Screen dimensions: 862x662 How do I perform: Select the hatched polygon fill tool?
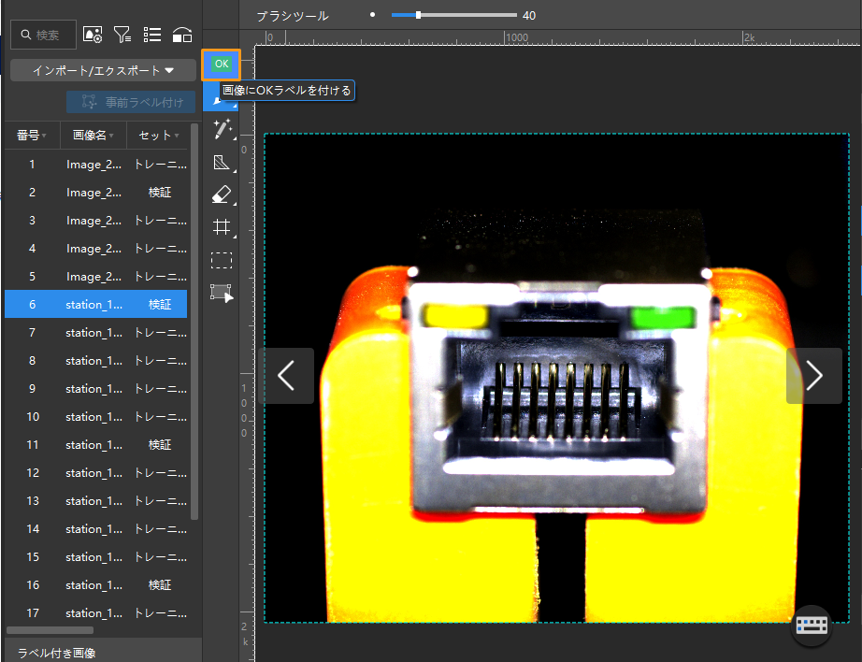click(222, 162)
